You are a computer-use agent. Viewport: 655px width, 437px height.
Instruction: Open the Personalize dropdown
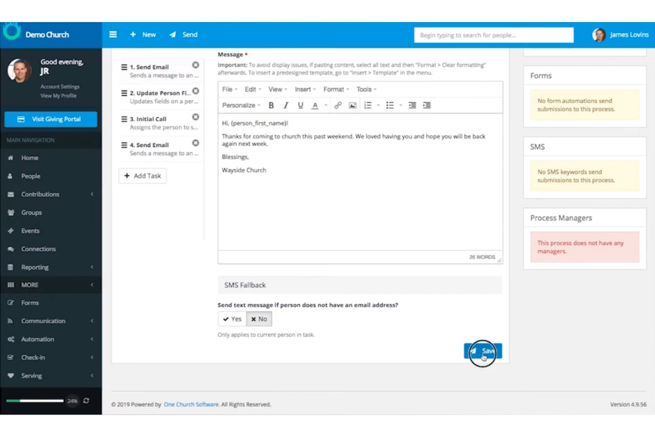(241, 105)
